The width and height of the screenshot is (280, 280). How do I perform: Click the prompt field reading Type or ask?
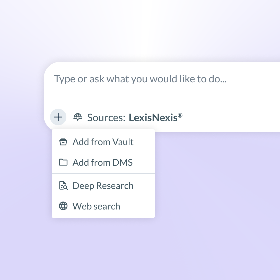coord(140,78)
